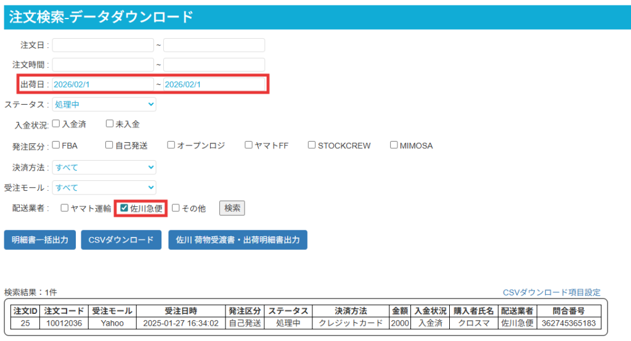Click 佐川 荷物受渡書・出荷明細書出力 button

[238, 239]
